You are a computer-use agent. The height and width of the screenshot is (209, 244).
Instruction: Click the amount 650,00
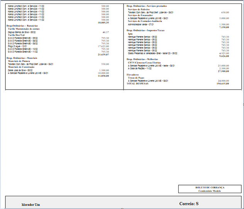click(x=225, y=12)
